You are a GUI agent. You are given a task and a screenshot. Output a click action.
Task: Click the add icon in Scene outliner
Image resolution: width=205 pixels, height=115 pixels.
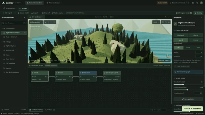pyautogui.click(x=25, y=17)
